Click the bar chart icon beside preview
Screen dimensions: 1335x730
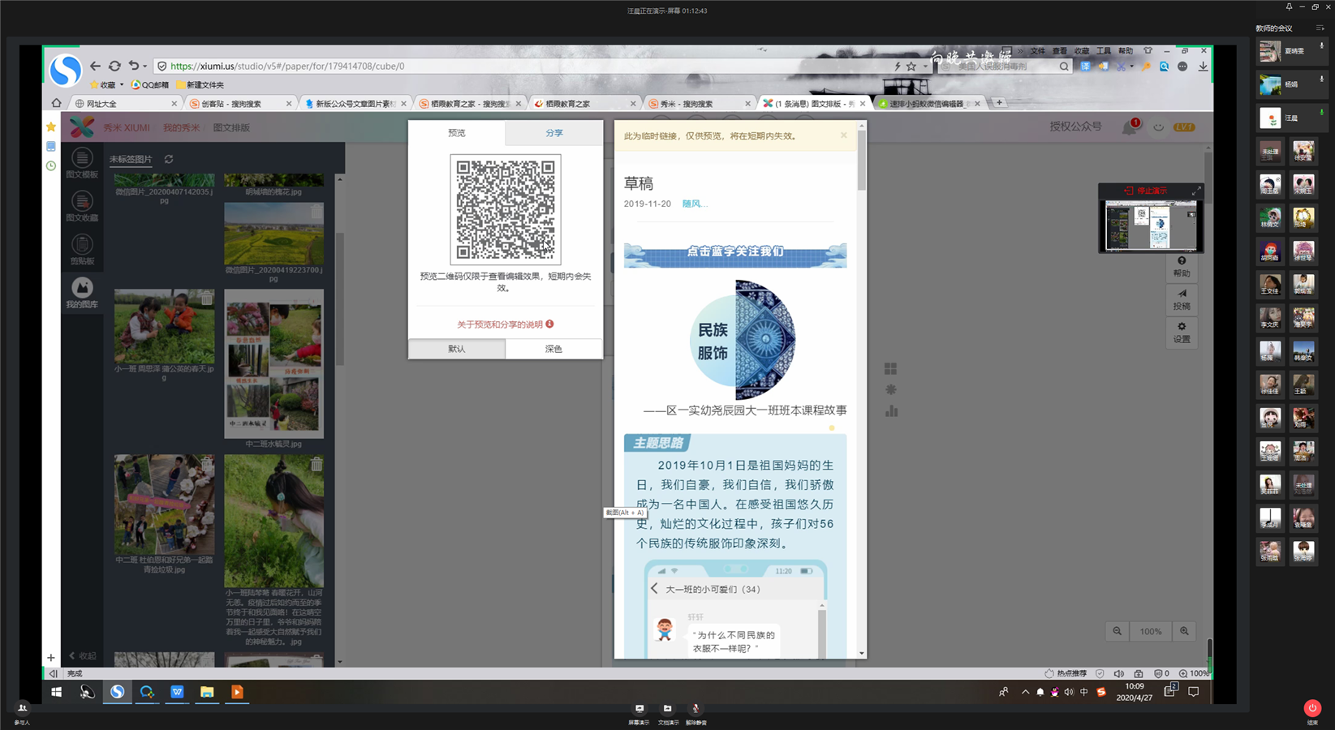[x=891, y=411]
